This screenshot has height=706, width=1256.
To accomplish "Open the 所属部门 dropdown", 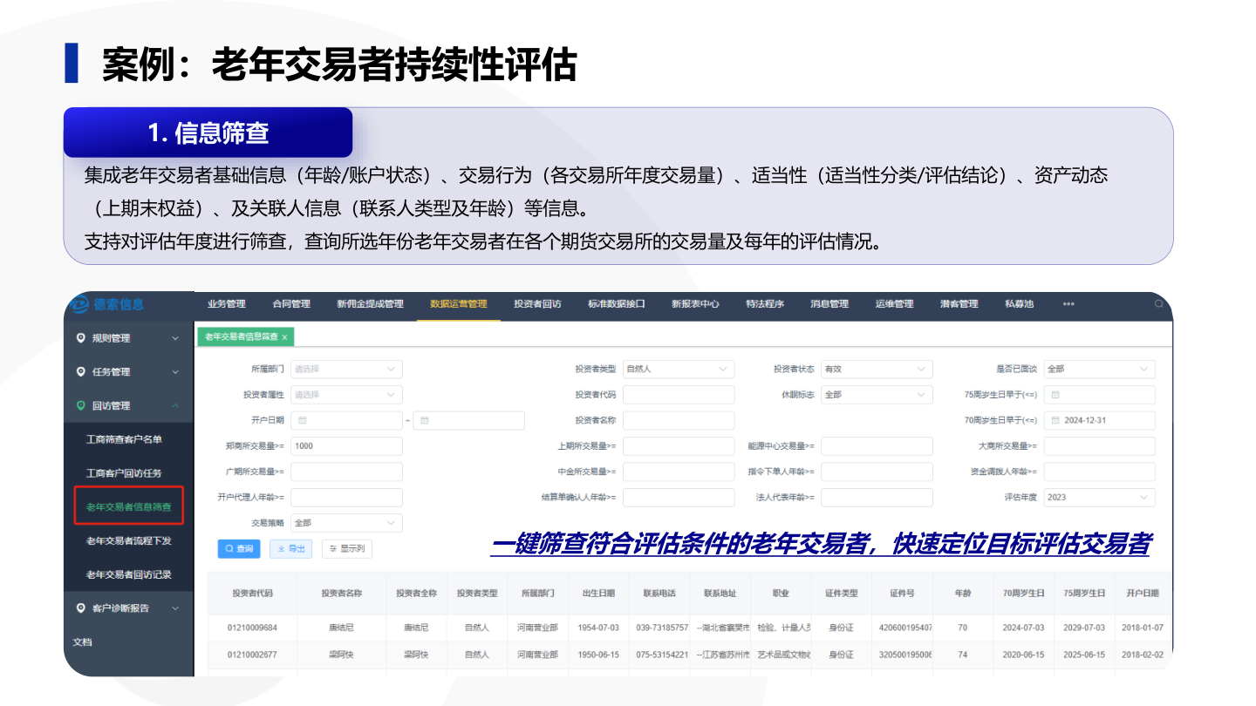I will point(346,370).
